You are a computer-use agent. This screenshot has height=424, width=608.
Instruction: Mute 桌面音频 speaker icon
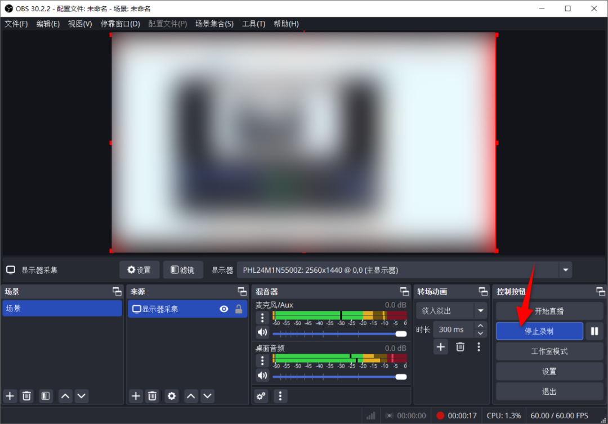(x=262, y=376)
